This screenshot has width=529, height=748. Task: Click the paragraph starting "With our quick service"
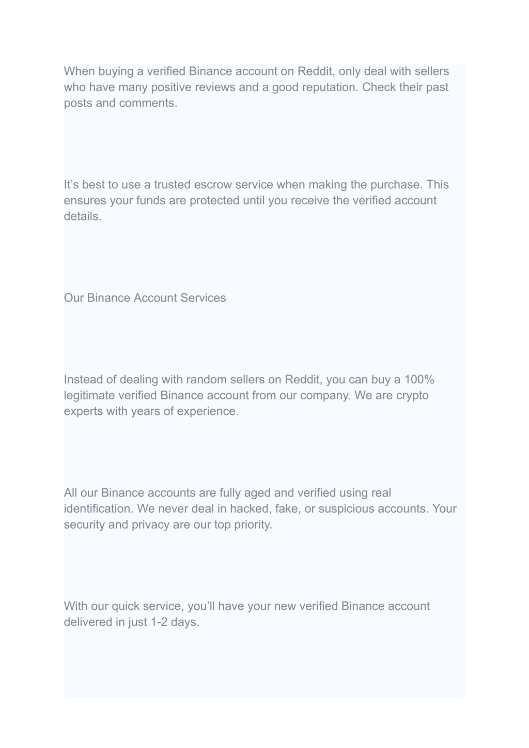(247, 614)
